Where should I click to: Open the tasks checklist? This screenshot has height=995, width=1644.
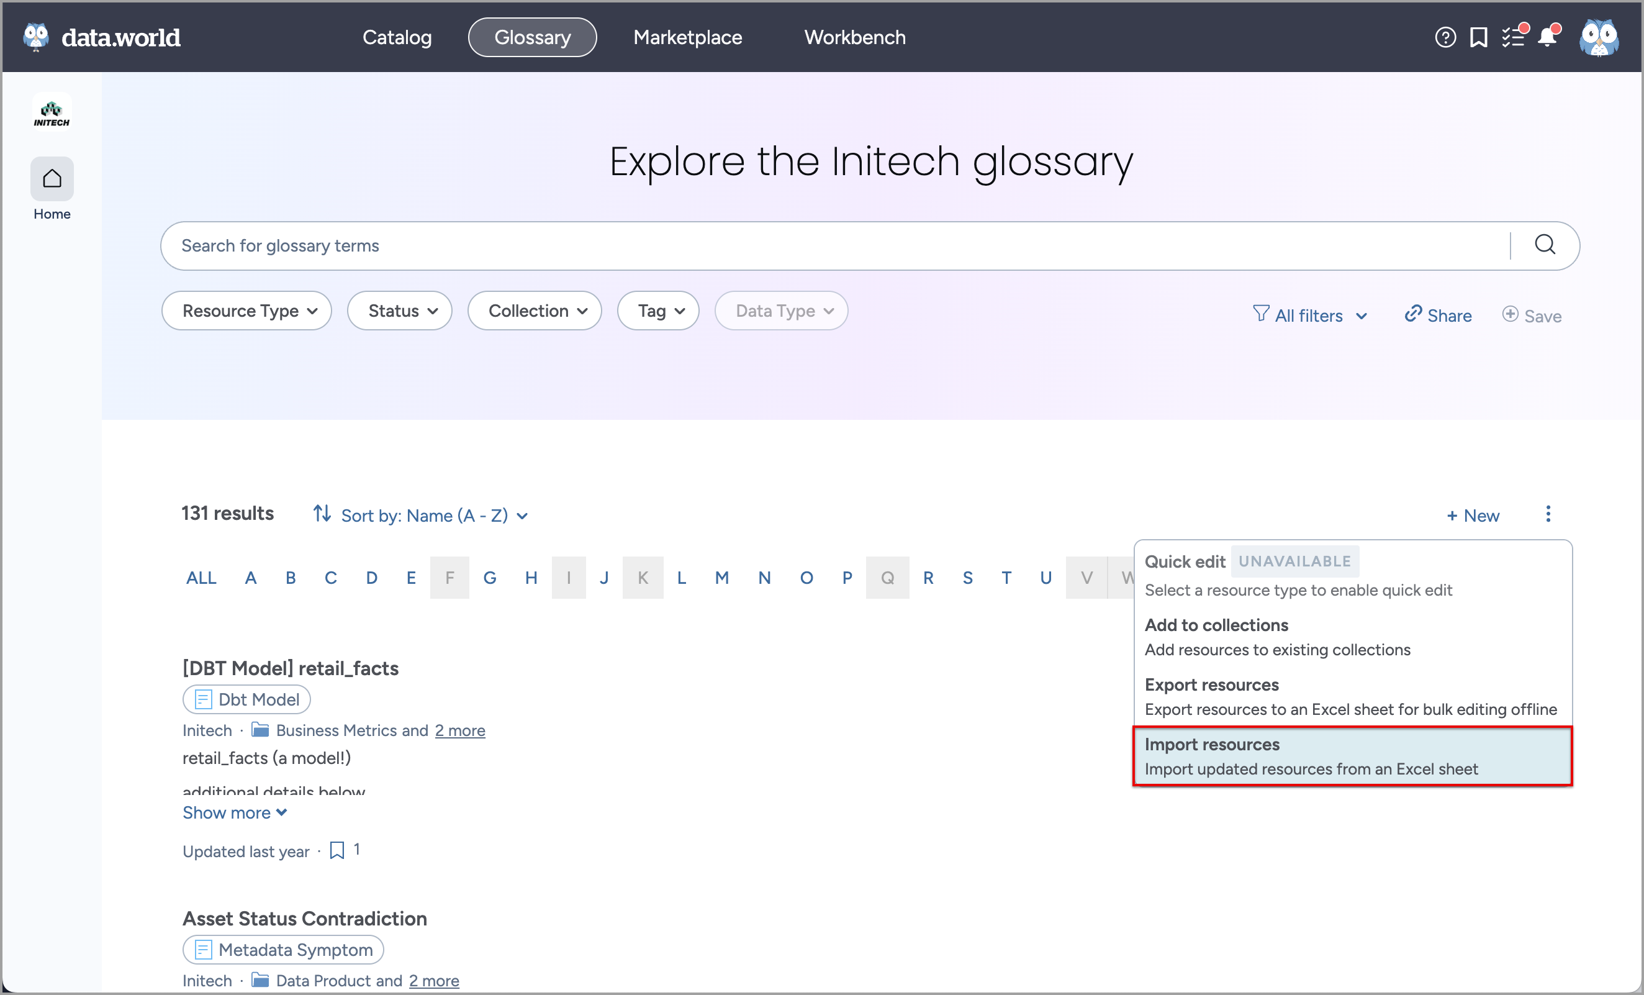[1513, 37]
